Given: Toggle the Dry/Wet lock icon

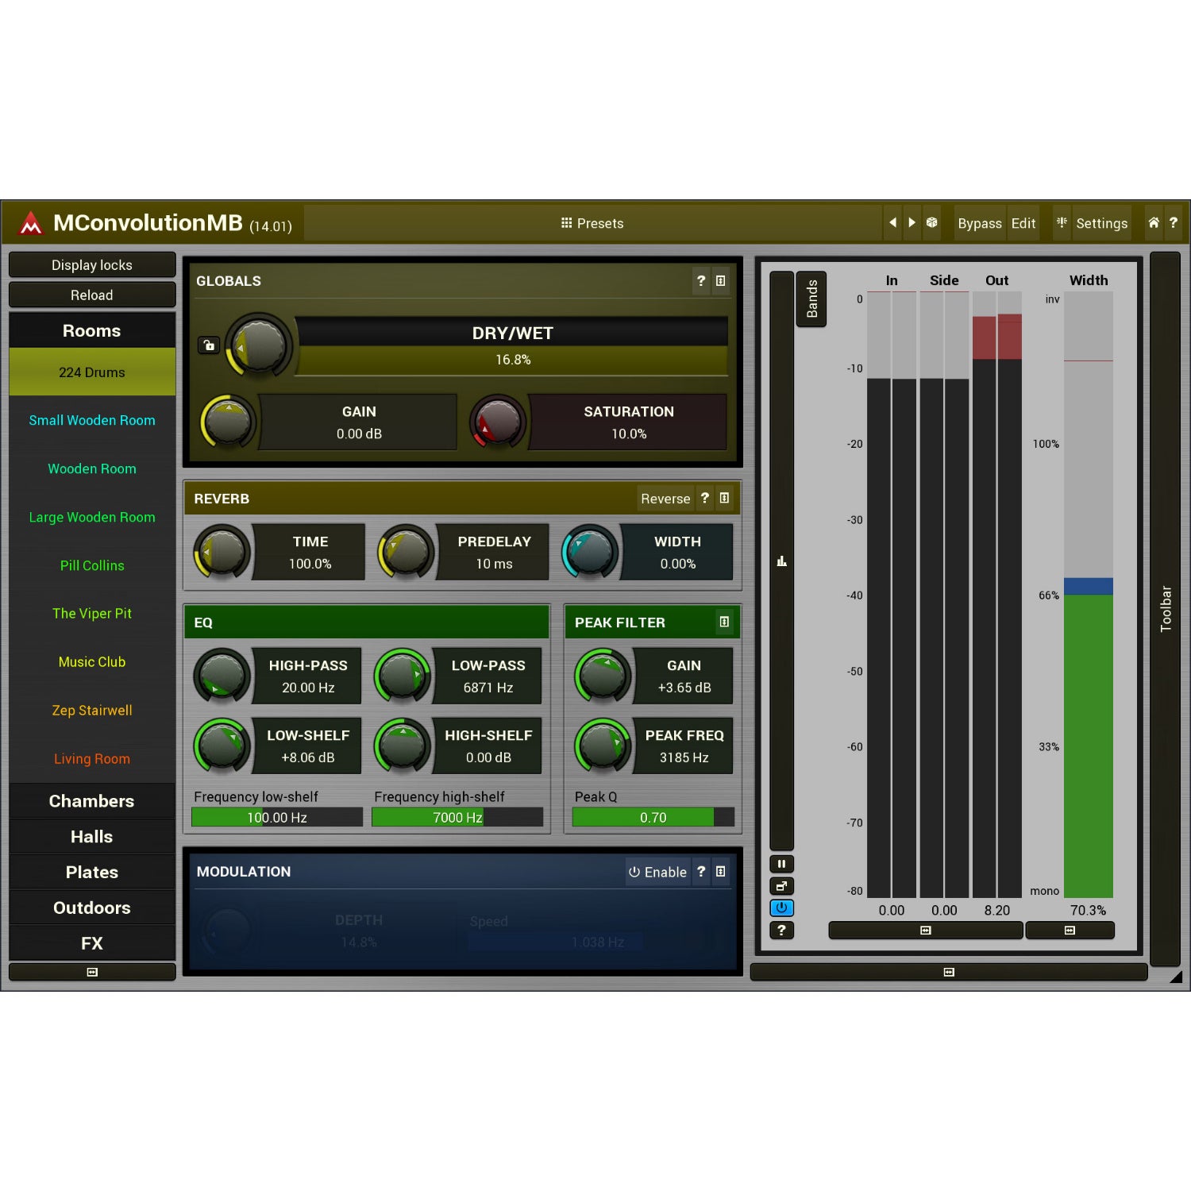Looking at the screenshot, I should (209, 345).
